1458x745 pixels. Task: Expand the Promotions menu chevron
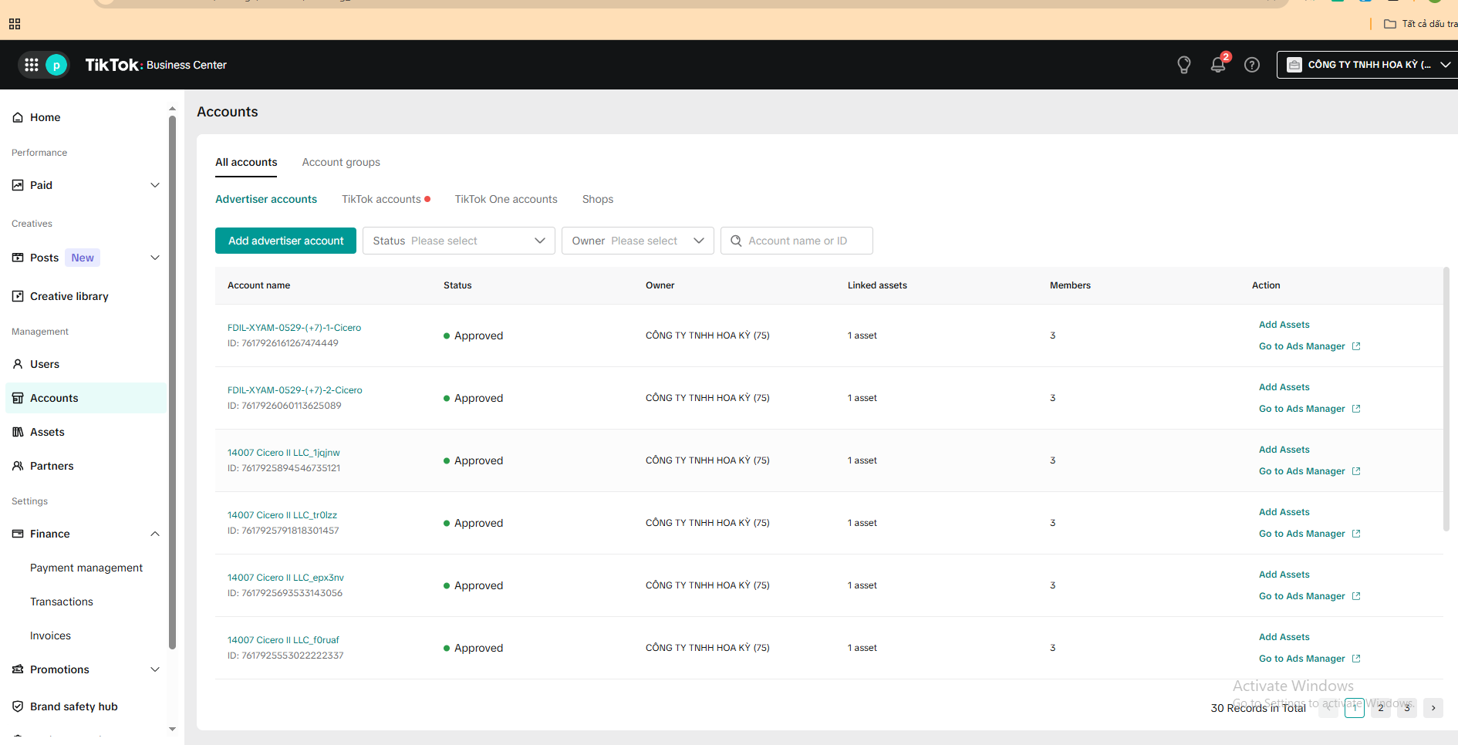[155, 669]
